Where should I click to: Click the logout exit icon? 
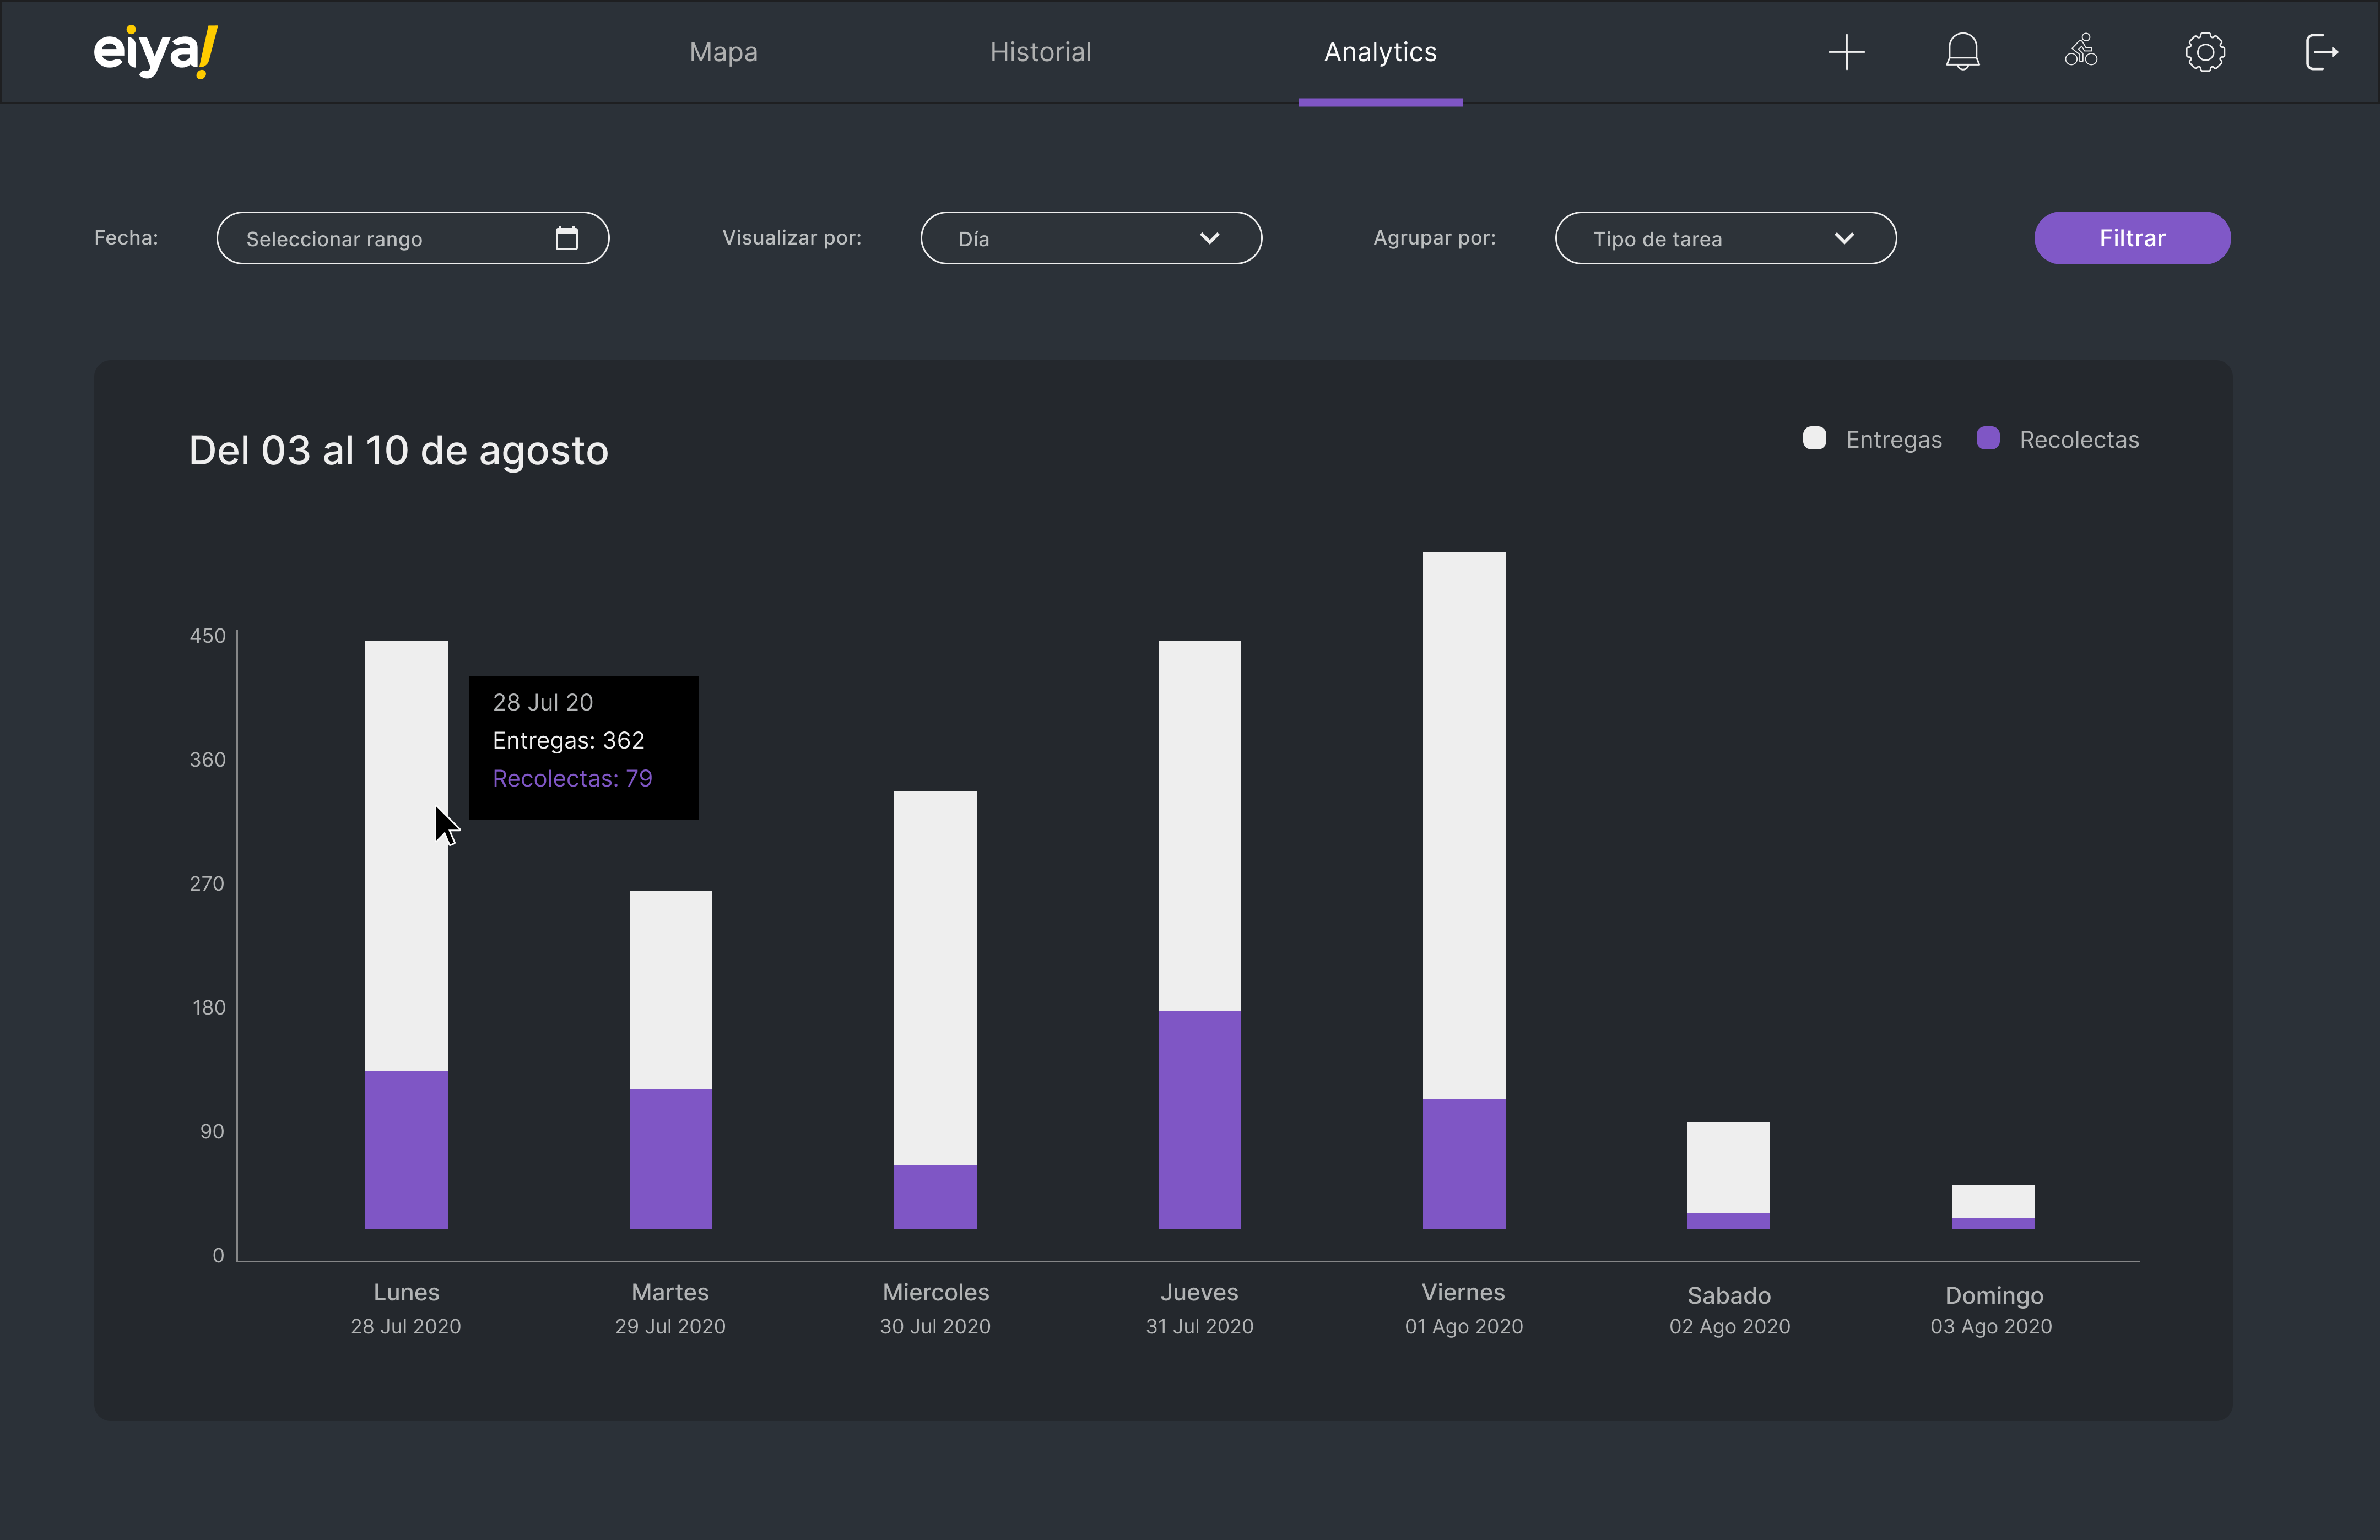2321,52
